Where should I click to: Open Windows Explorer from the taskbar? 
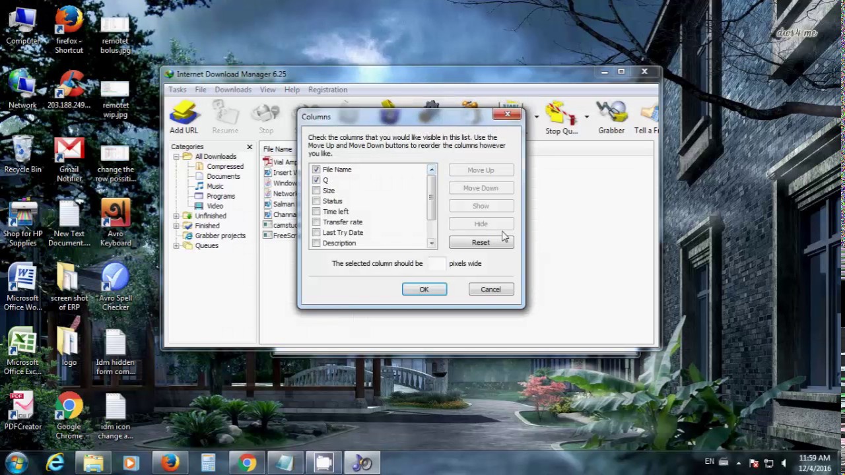point(93,463)
